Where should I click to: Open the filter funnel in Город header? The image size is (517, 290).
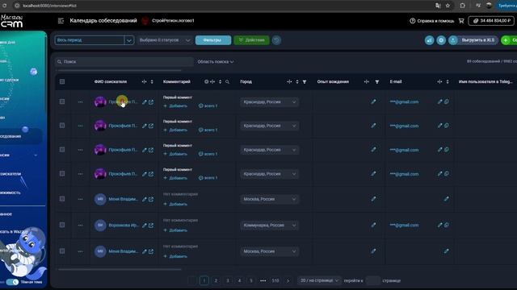(305, 81)
